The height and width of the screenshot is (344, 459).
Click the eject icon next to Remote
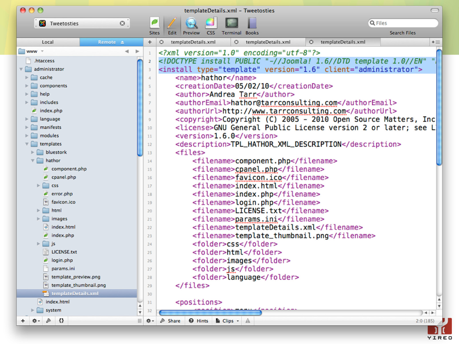coord(122,42)
